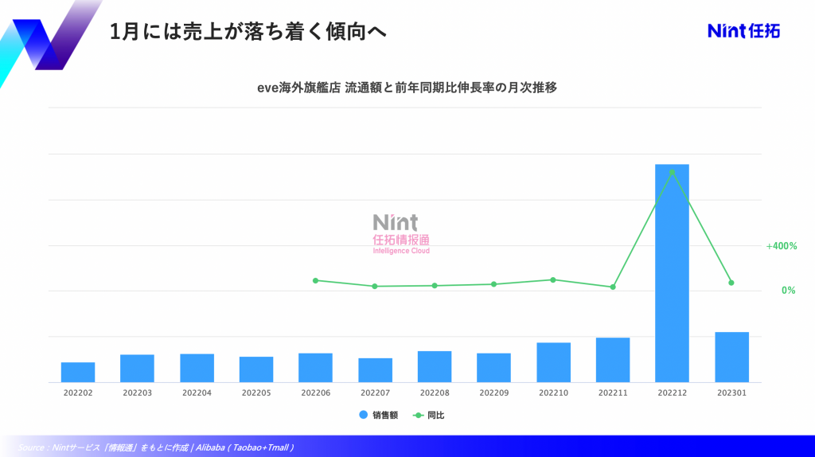Click the pink Nint Intelligence Cloud watermark

pyautogui.click(x=401, y=233)
